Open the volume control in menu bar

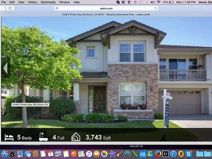(x=153, y=2)
